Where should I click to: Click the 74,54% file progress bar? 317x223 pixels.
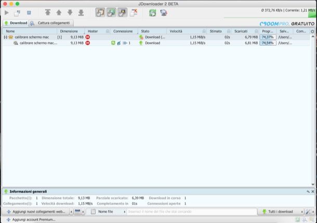click(x=268, y=43)
